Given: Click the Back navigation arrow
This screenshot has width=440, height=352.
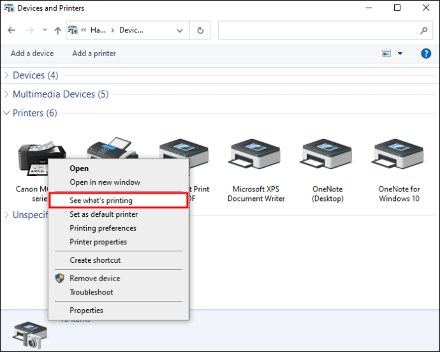Looking at the screenshot, I should [11, 30].
